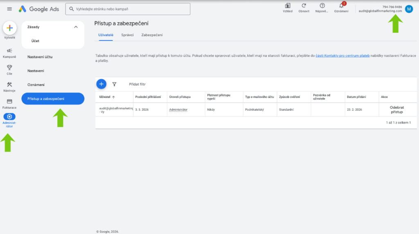
Task: Click the Podnikatelský account type cell
Action: [255, 110]
